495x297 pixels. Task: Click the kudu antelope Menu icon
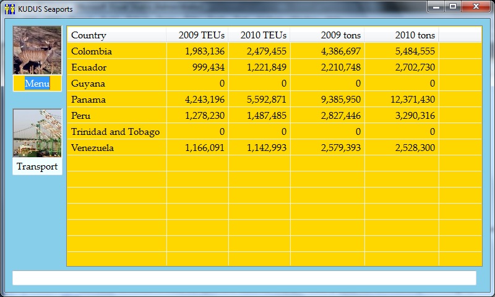(37, 51)
